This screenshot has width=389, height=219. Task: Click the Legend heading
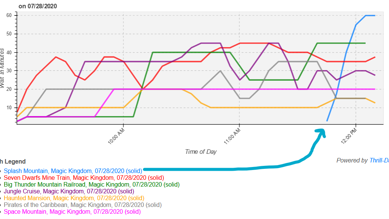(13, 161)
